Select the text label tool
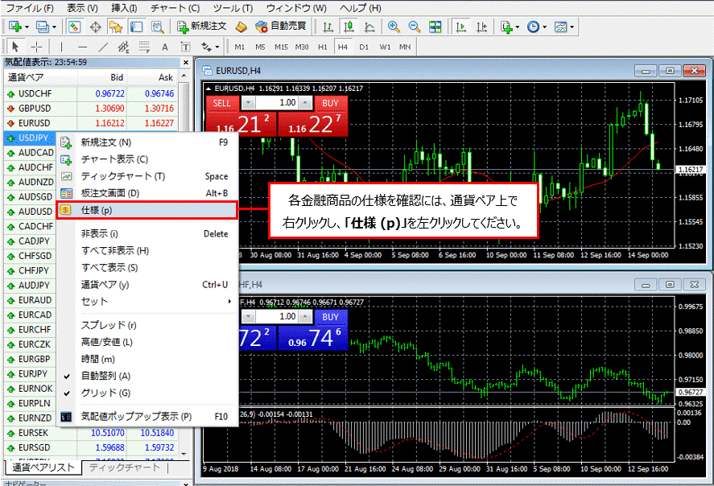This screenshot has width=714, height=486. [165, 47]
